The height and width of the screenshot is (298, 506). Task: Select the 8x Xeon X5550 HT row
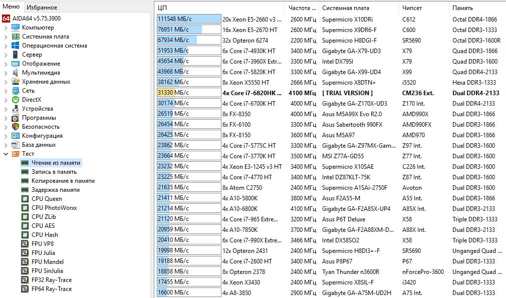point(331,83)
